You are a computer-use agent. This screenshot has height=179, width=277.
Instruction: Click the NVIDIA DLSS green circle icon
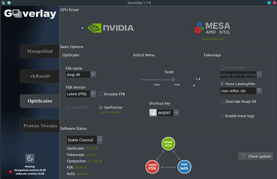(x=168, y=144)
